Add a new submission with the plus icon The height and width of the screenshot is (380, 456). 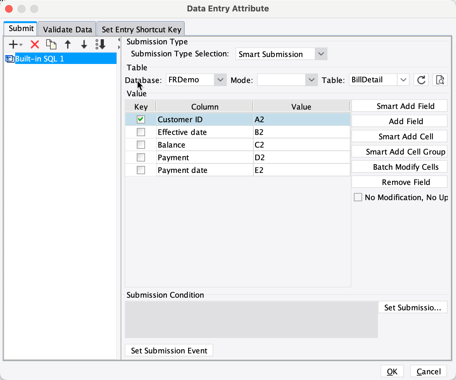pyautogui.click(x=13, y=44)
